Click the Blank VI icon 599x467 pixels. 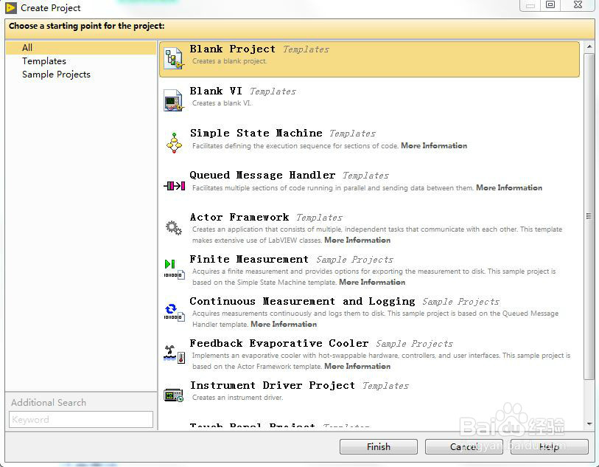point(174,100)
